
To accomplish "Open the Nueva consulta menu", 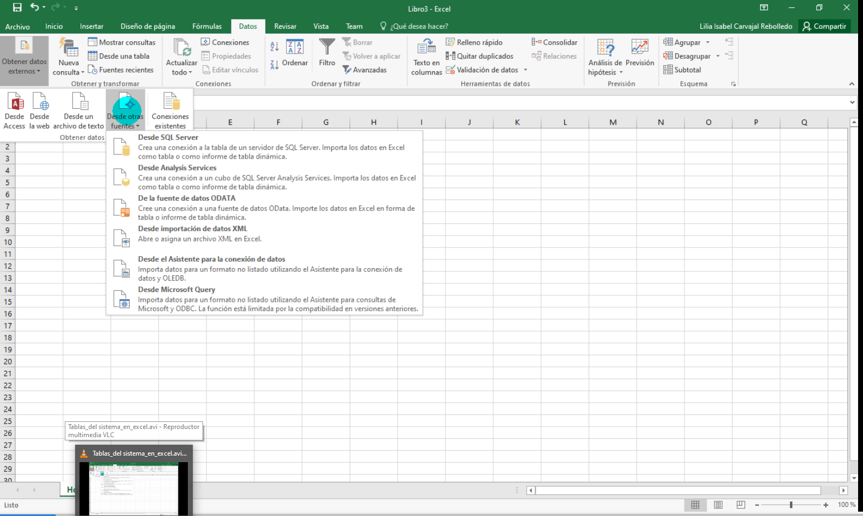I will coord(69,57).
